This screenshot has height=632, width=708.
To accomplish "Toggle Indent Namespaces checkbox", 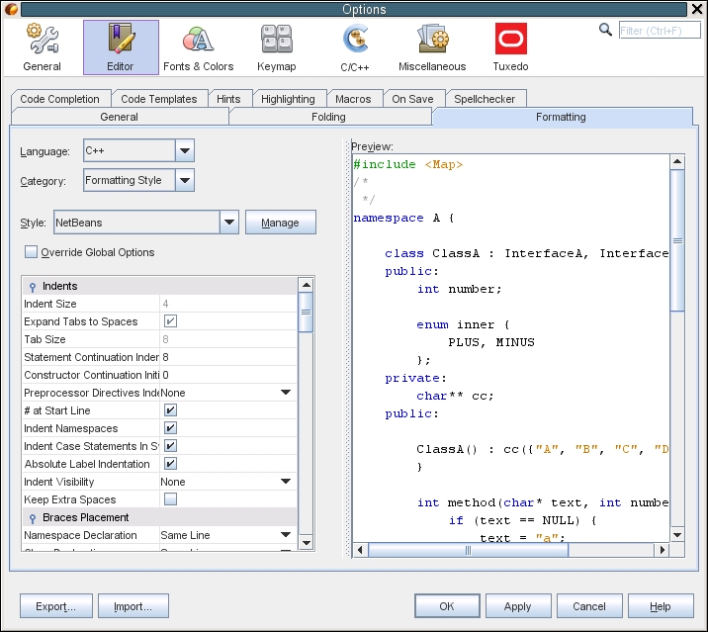I will pyautogui.click(x=170, y=428).
